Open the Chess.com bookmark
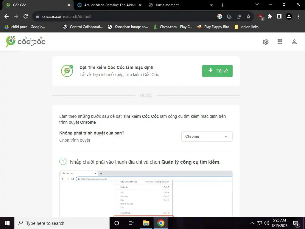 (x=173, y=27)
